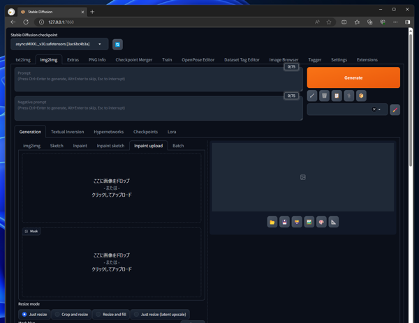
Task: Click the upper image upload drop area
Action: point(112,188)
